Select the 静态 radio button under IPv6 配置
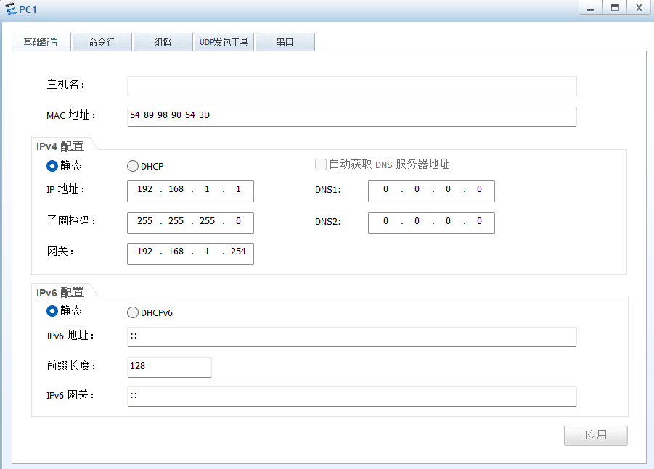The width and height of the screenshot is (654, 469). tap(52, 312)
